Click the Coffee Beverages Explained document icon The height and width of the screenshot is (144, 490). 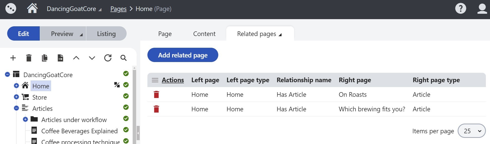point(34,130)
